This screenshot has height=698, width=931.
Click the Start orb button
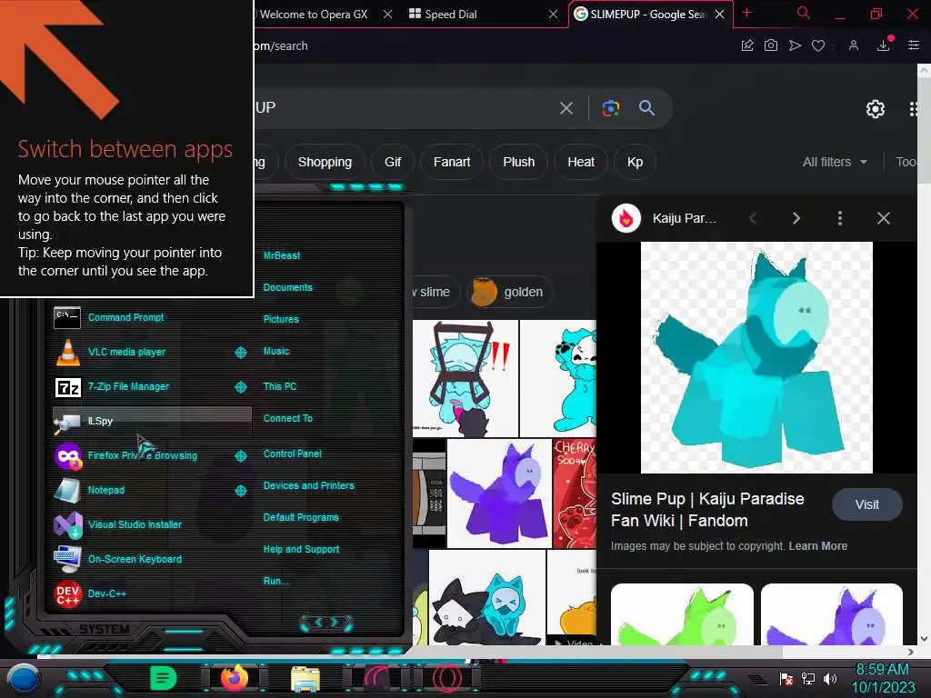(x=24, y=678)
